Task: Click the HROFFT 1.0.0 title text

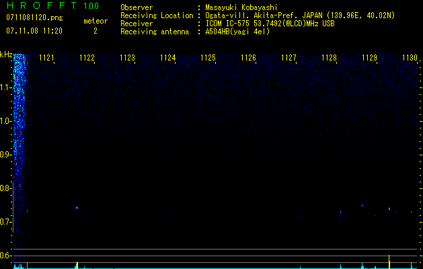Action: tap(52, 5)
